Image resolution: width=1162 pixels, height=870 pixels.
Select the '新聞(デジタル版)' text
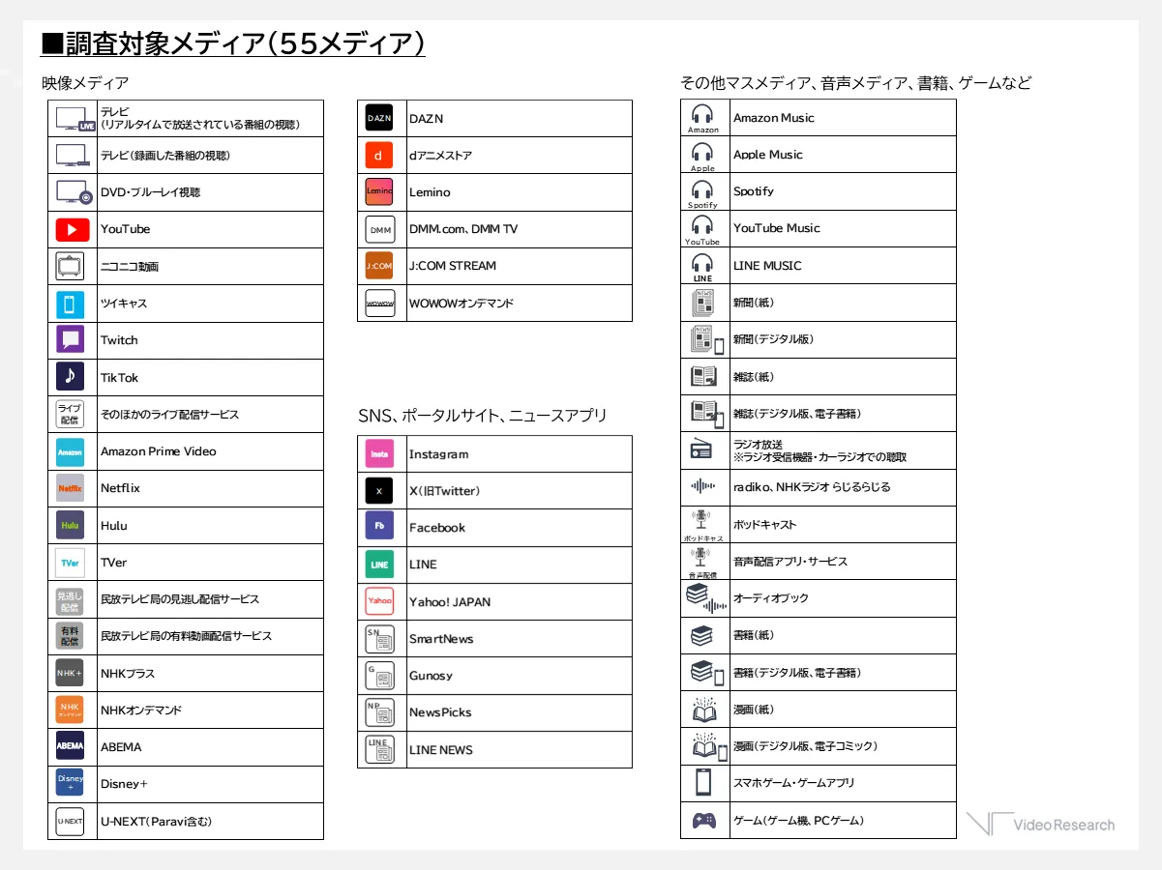click(773, 339)
